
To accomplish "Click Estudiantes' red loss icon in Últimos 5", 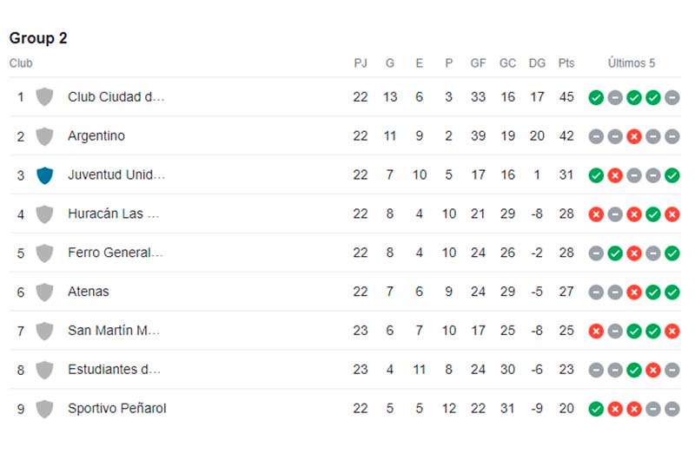I will point(653,370).
